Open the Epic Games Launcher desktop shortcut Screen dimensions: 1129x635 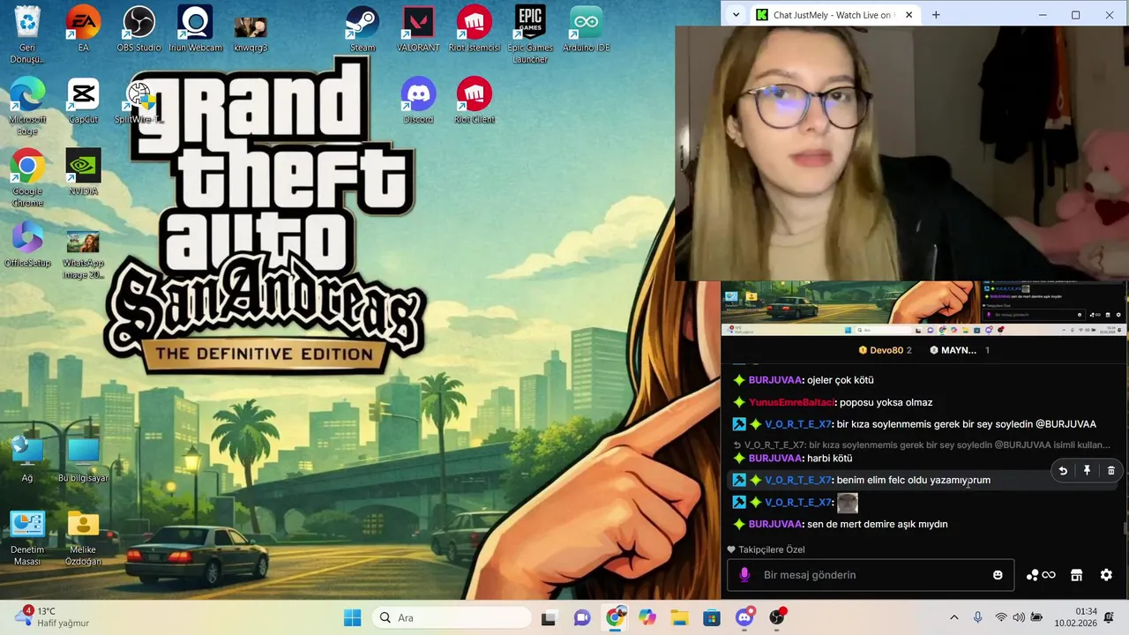530,34
